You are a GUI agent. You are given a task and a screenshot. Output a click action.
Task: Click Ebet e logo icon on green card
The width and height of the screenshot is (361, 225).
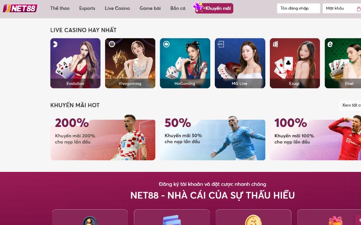coord(330,44)
